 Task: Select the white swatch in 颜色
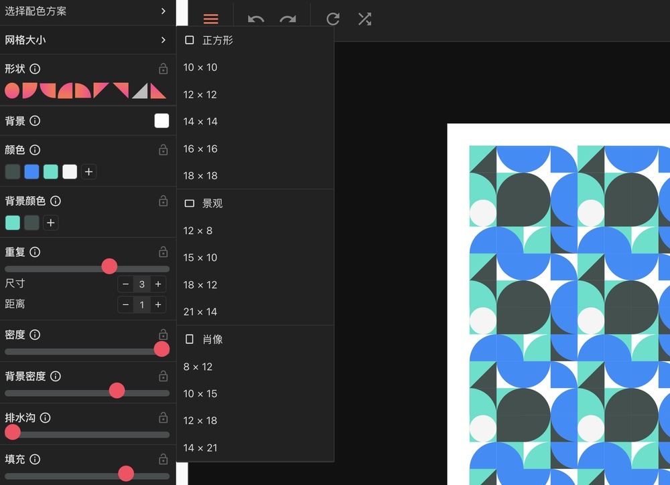pyautogui.click(x=70, y=172)
